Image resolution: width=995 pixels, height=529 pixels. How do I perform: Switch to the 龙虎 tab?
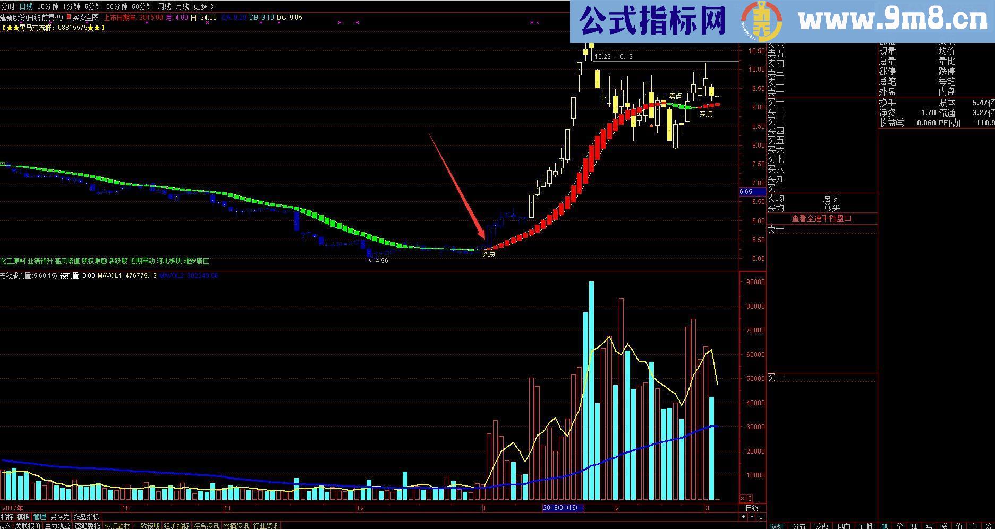click(x=821, y=526)
